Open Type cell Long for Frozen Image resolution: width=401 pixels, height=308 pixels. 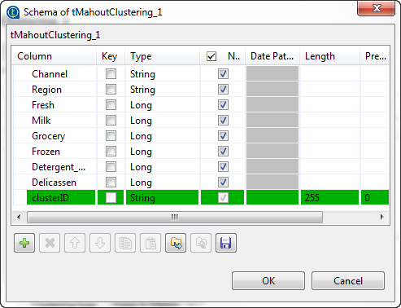162,152
